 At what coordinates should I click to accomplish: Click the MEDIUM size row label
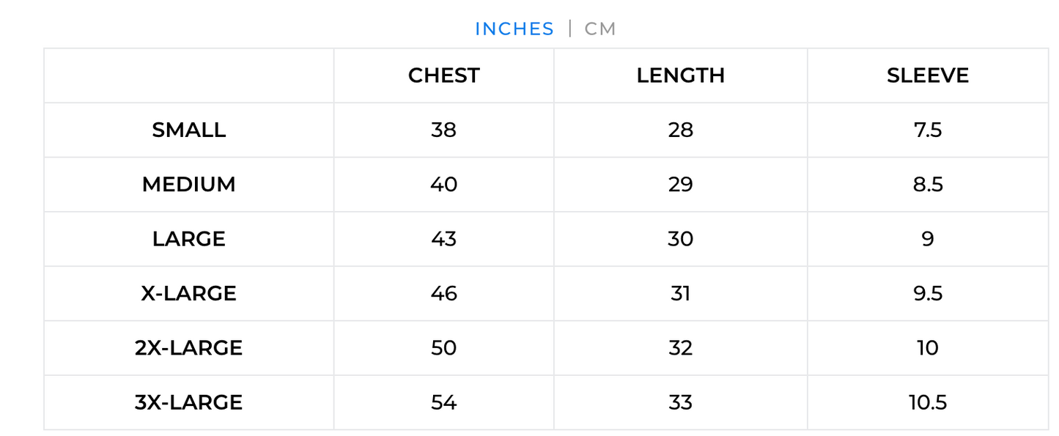[x=189, y=184]
